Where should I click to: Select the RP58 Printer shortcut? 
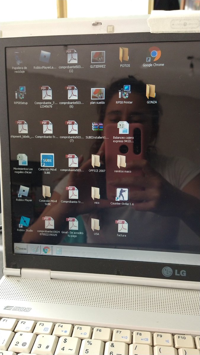point(124,92)
